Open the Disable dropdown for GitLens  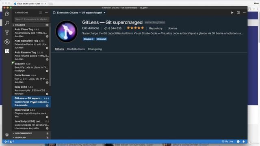tap(89, 39)
